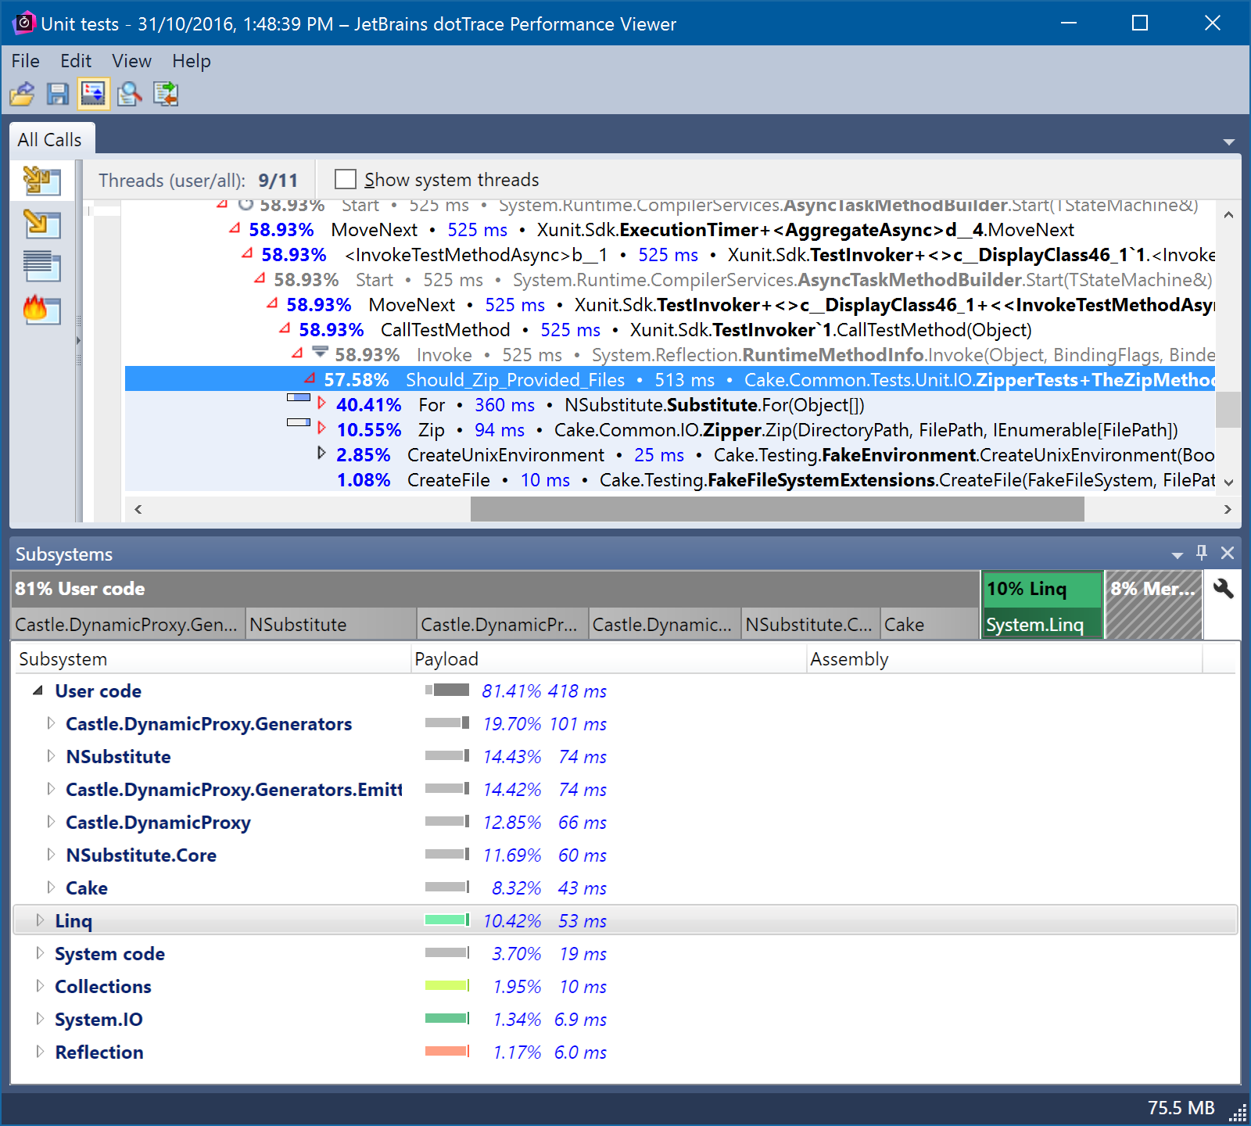
Task: Expand the System.IO subsystem row
Action: click(40, 1019)
